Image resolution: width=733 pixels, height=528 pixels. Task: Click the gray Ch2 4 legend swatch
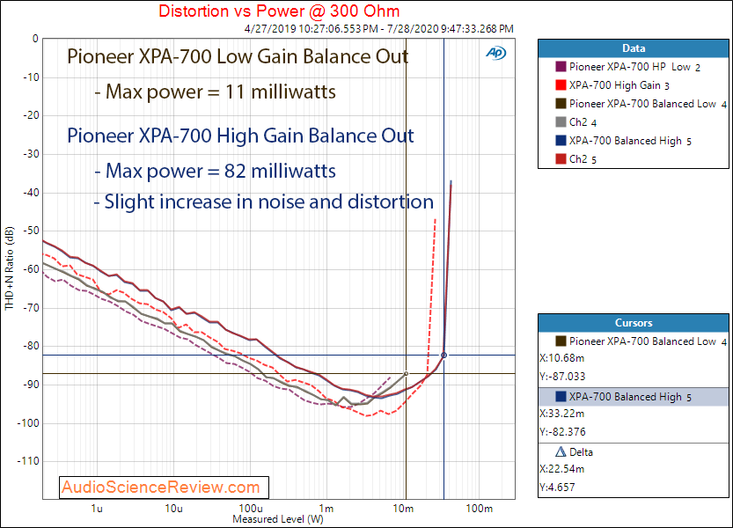click(x=561, y=122)
